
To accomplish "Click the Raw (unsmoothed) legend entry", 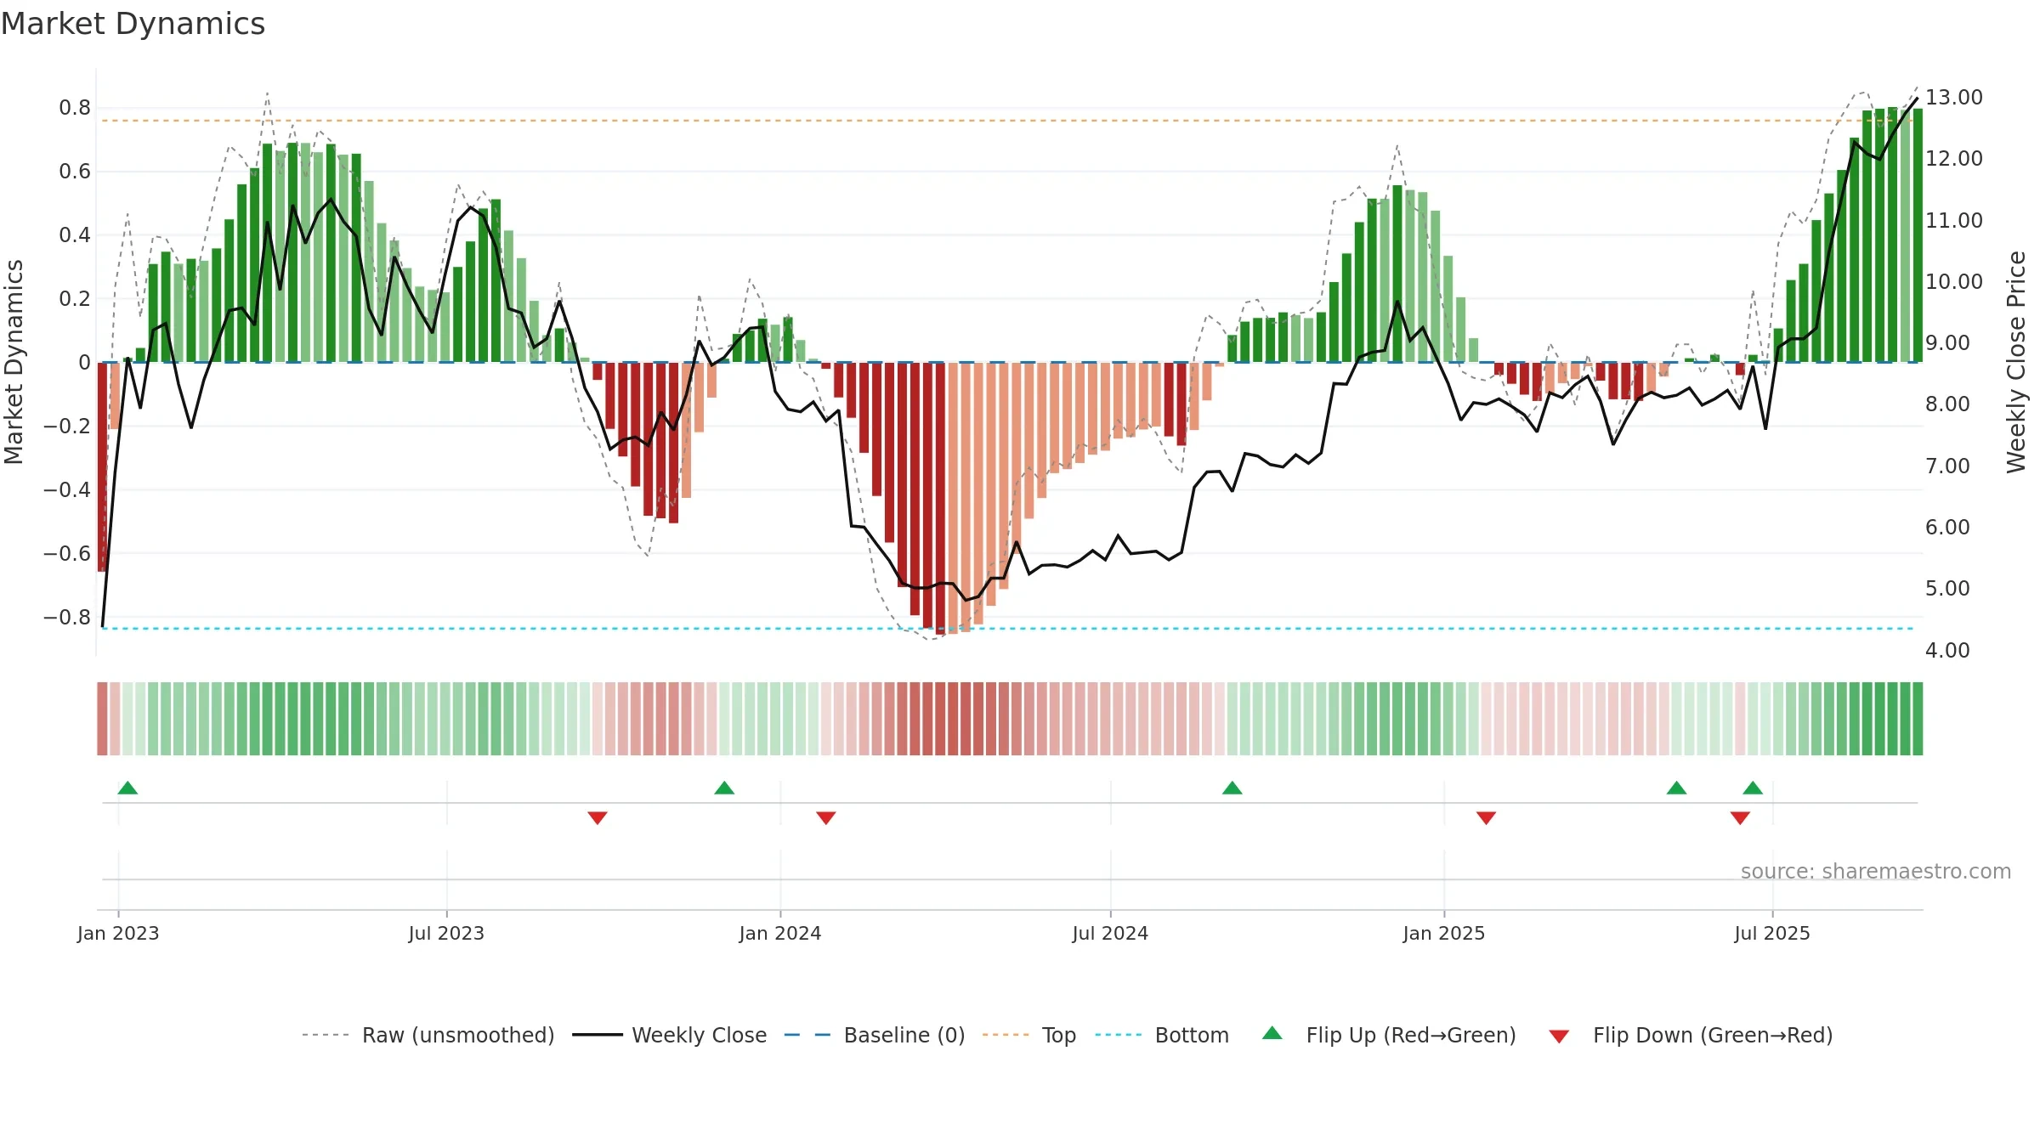I will [428, 1035].
